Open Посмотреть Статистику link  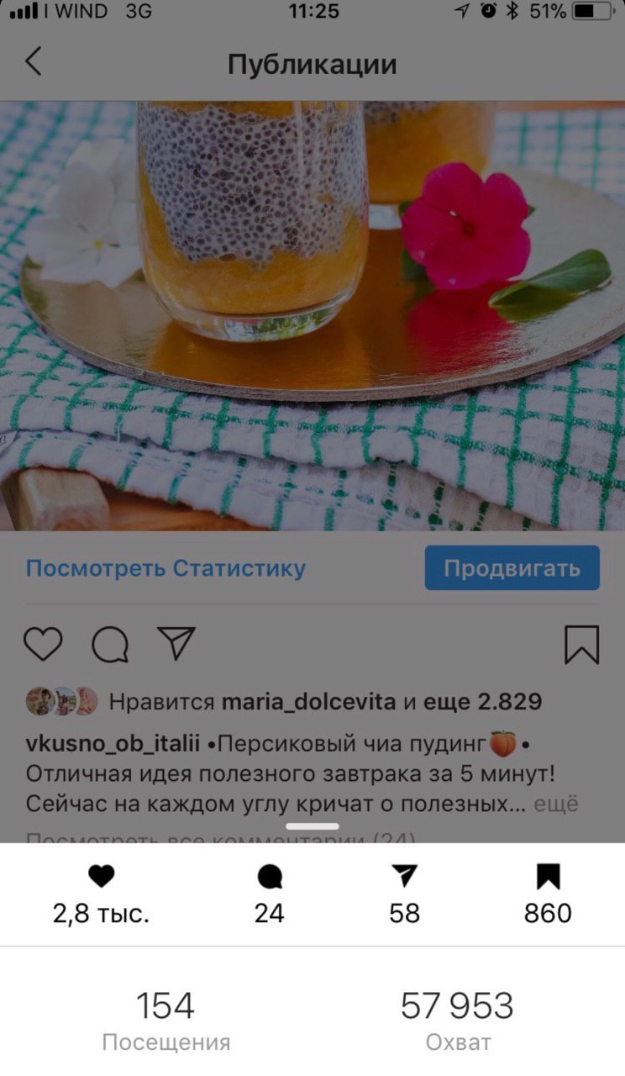click(x=165, y=568)
